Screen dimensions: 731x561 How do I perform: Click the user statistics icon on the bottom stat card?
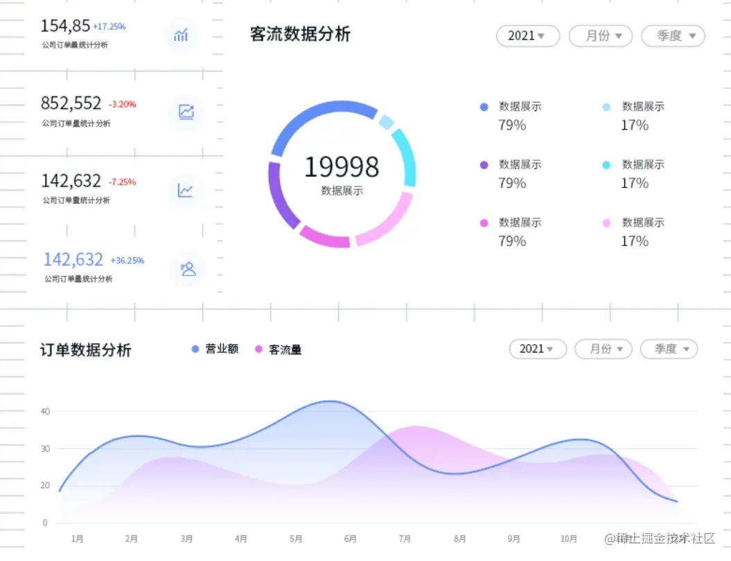pos(186,269)
